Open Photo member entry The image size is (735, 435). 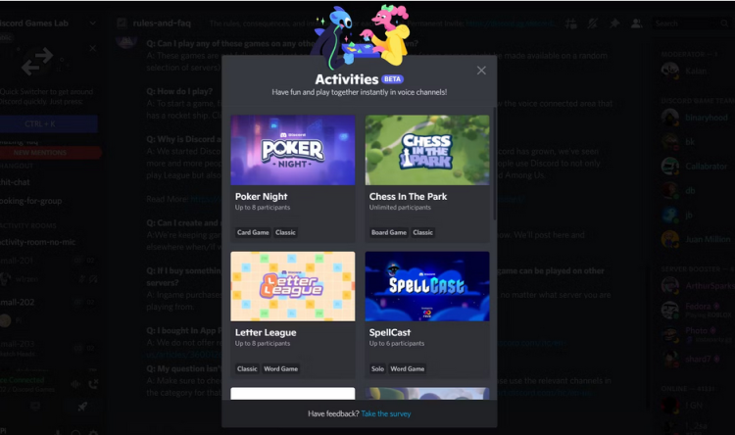pos(696,334)
